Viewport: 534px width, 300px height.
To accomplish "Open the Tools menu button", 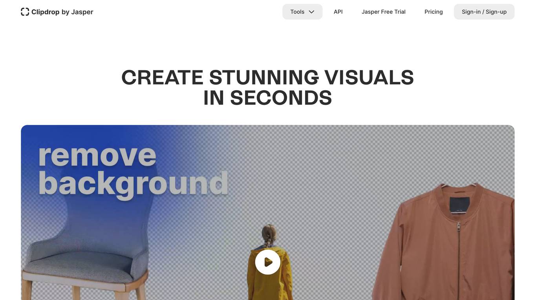I will pyautogui.click(x=302, y=12).
